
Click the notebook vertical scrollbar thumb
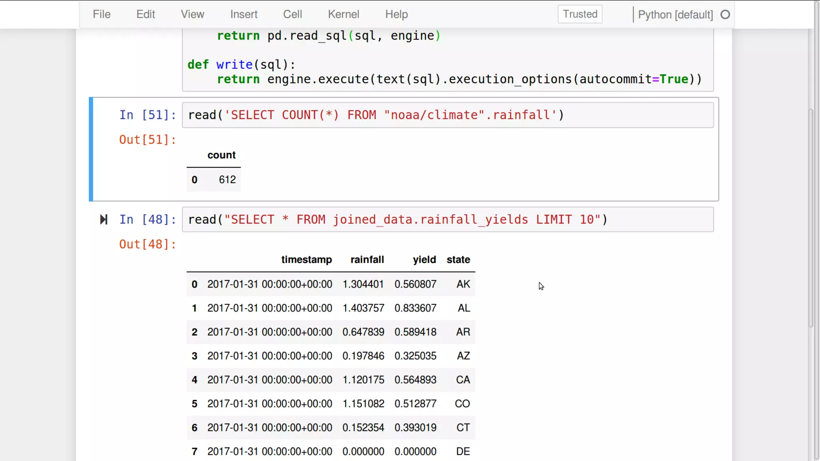pyautogui.click(x=811, y=218)
